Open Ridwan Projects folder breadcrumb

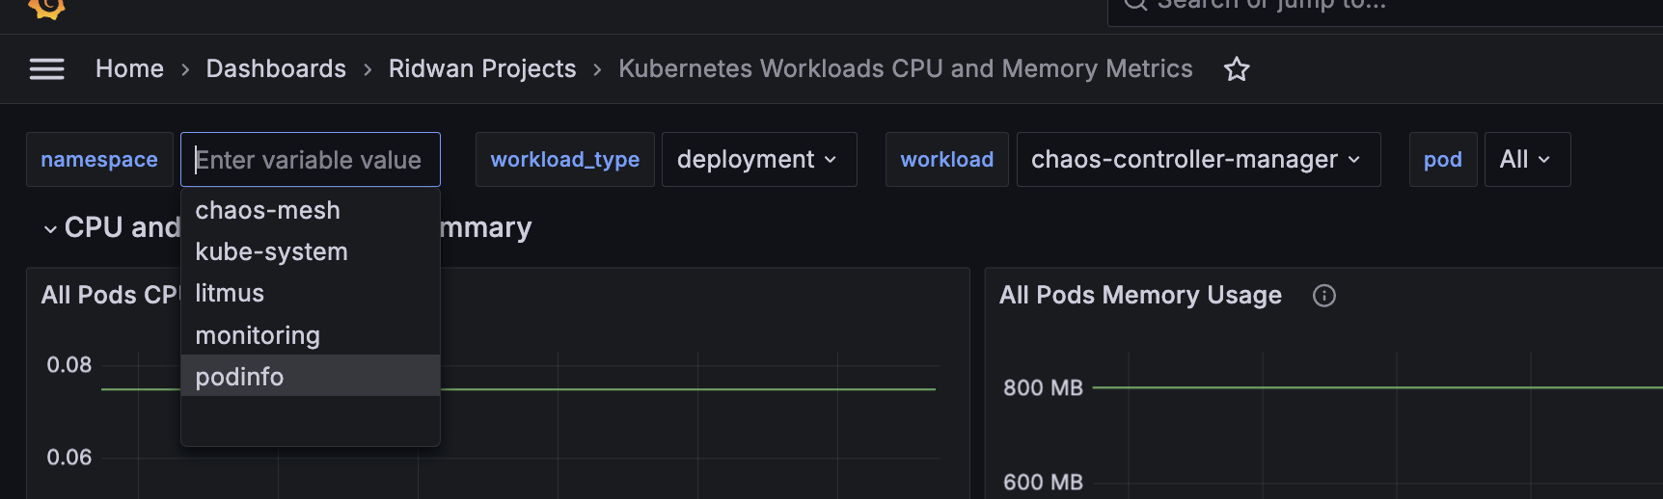[482, 69]
